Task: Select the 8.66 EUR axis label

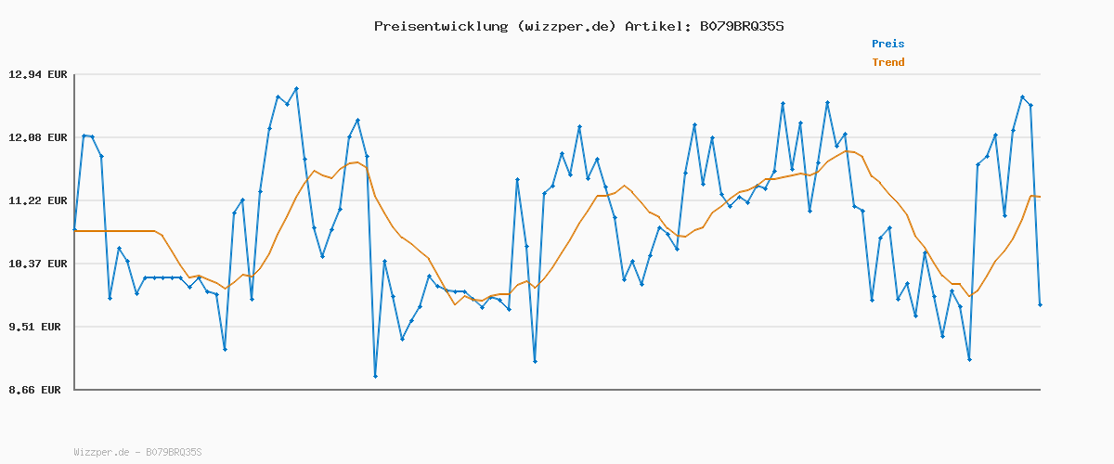Action: (x=38, y=390)
